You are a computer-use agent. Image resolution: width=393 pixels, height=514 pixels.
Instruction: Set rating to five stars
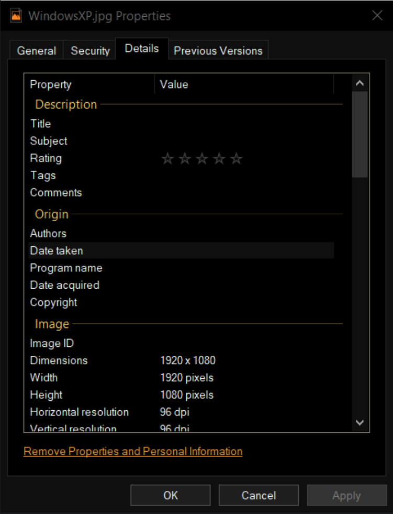click(x=237, y=159)
